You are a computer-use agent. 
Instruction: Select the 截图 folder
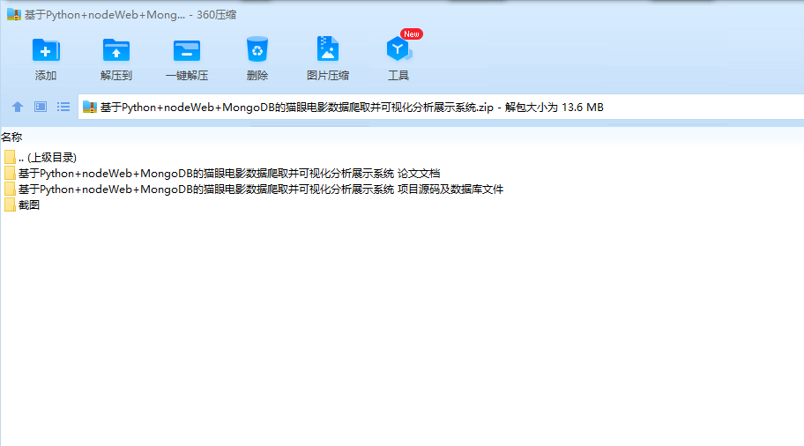[x=21, y=205]
